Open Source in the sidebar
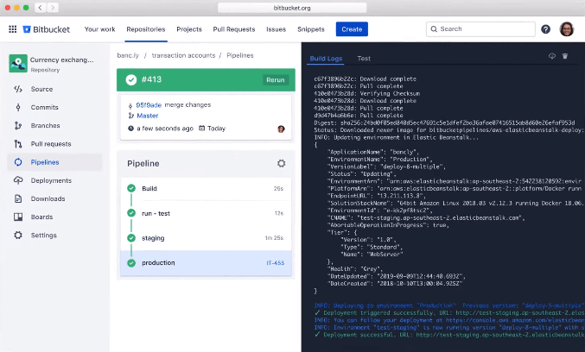 (x=41, y=89)
